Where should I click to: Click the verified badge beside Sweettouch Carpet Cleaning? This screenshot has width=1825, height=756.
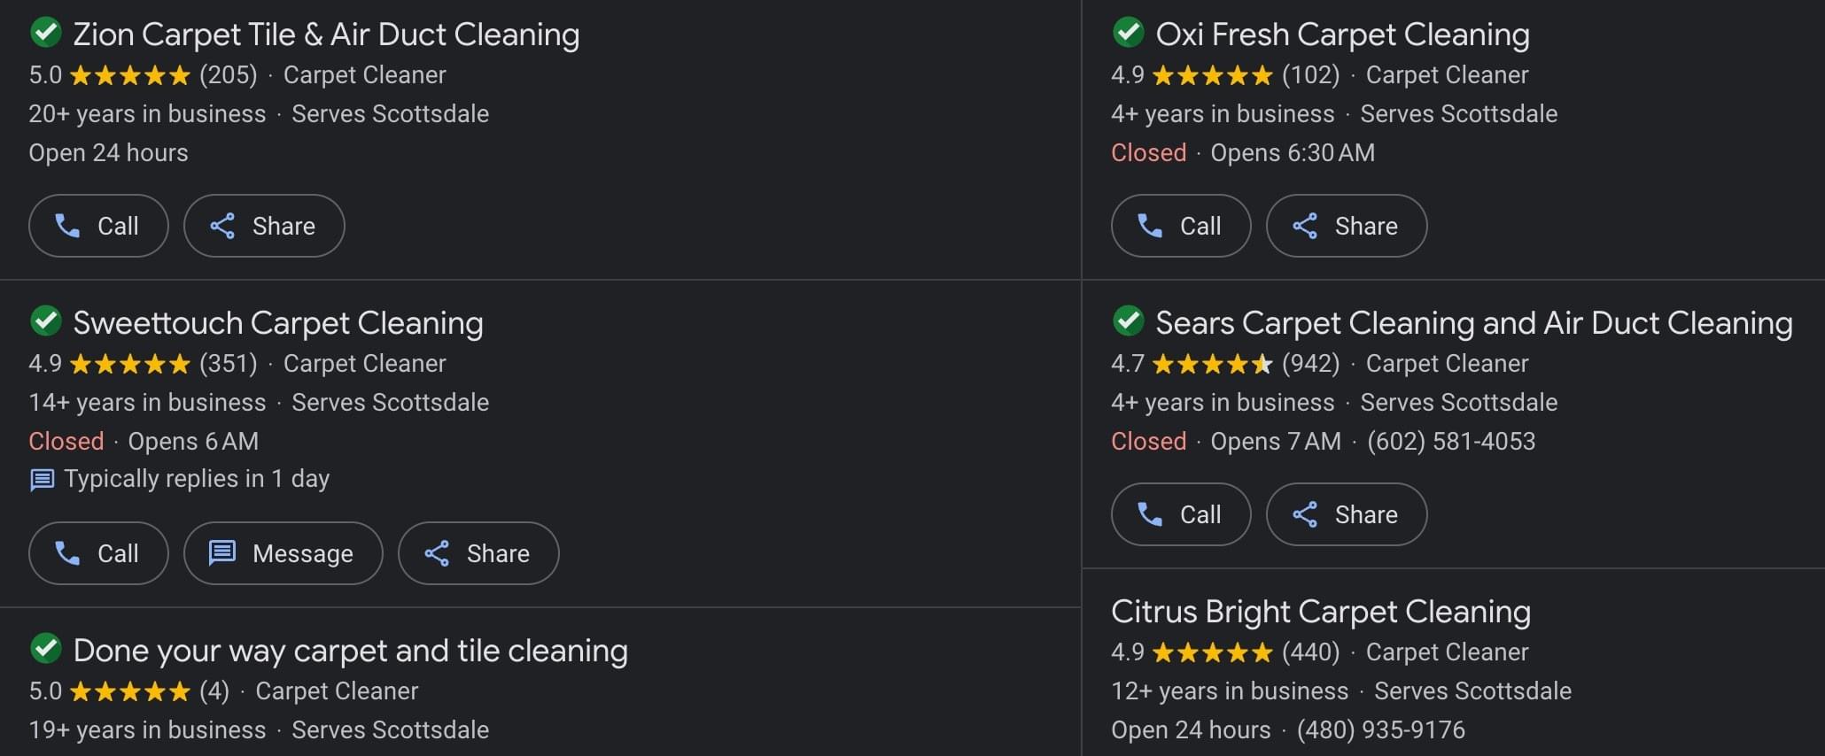tap(46, 321)
